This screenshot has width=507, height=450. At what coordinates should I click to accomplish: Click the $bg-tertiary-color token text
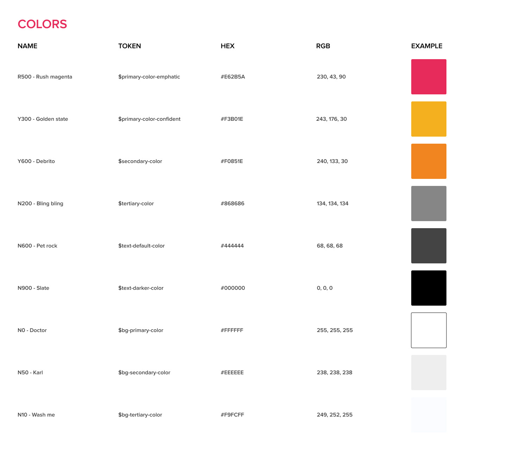pyautogui.click(x=140, y=415)
